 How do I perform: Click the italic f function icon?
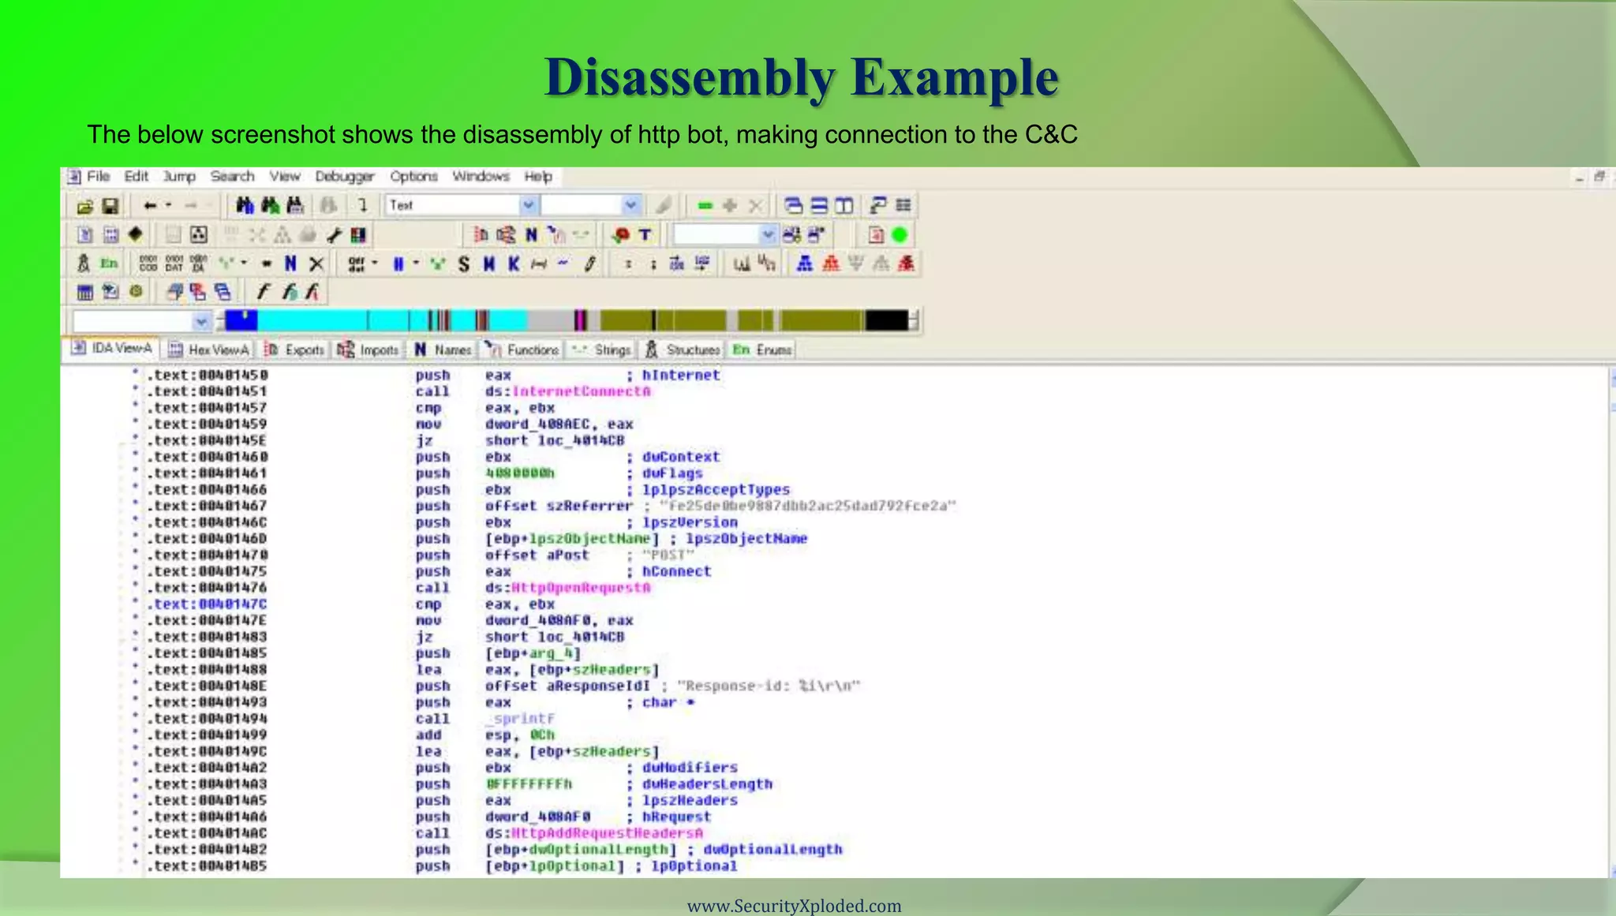pos(264,292)
